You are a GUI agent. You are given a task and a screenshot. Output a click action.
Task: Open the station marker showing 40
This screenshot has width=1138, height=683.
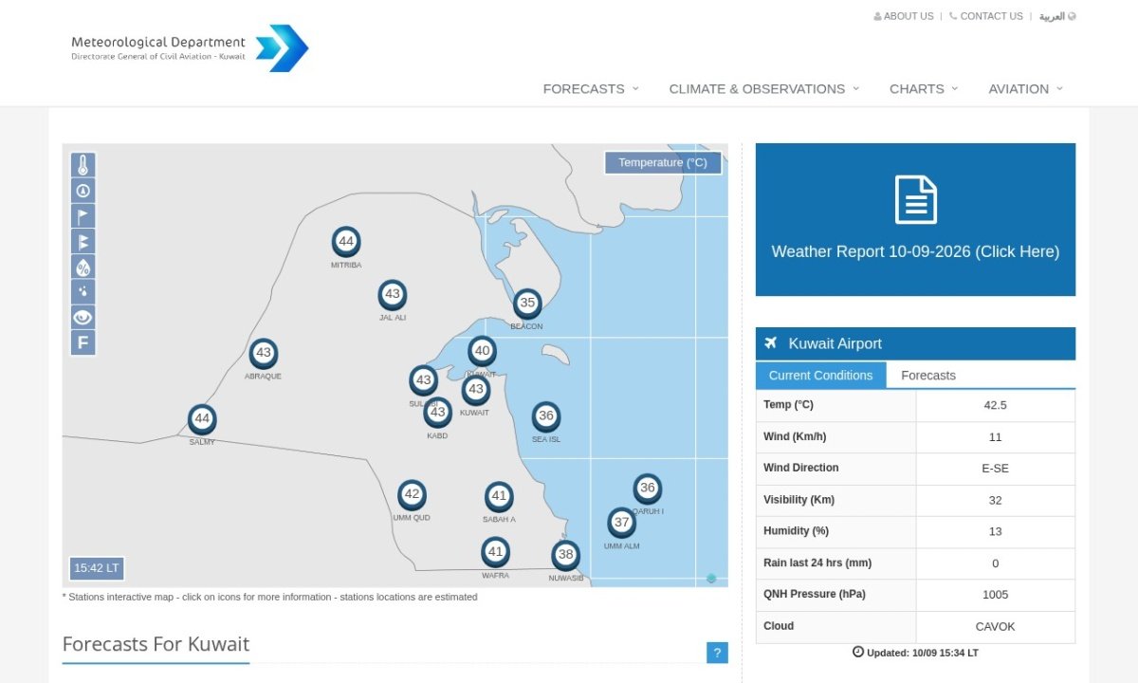(x=482, y=351)
